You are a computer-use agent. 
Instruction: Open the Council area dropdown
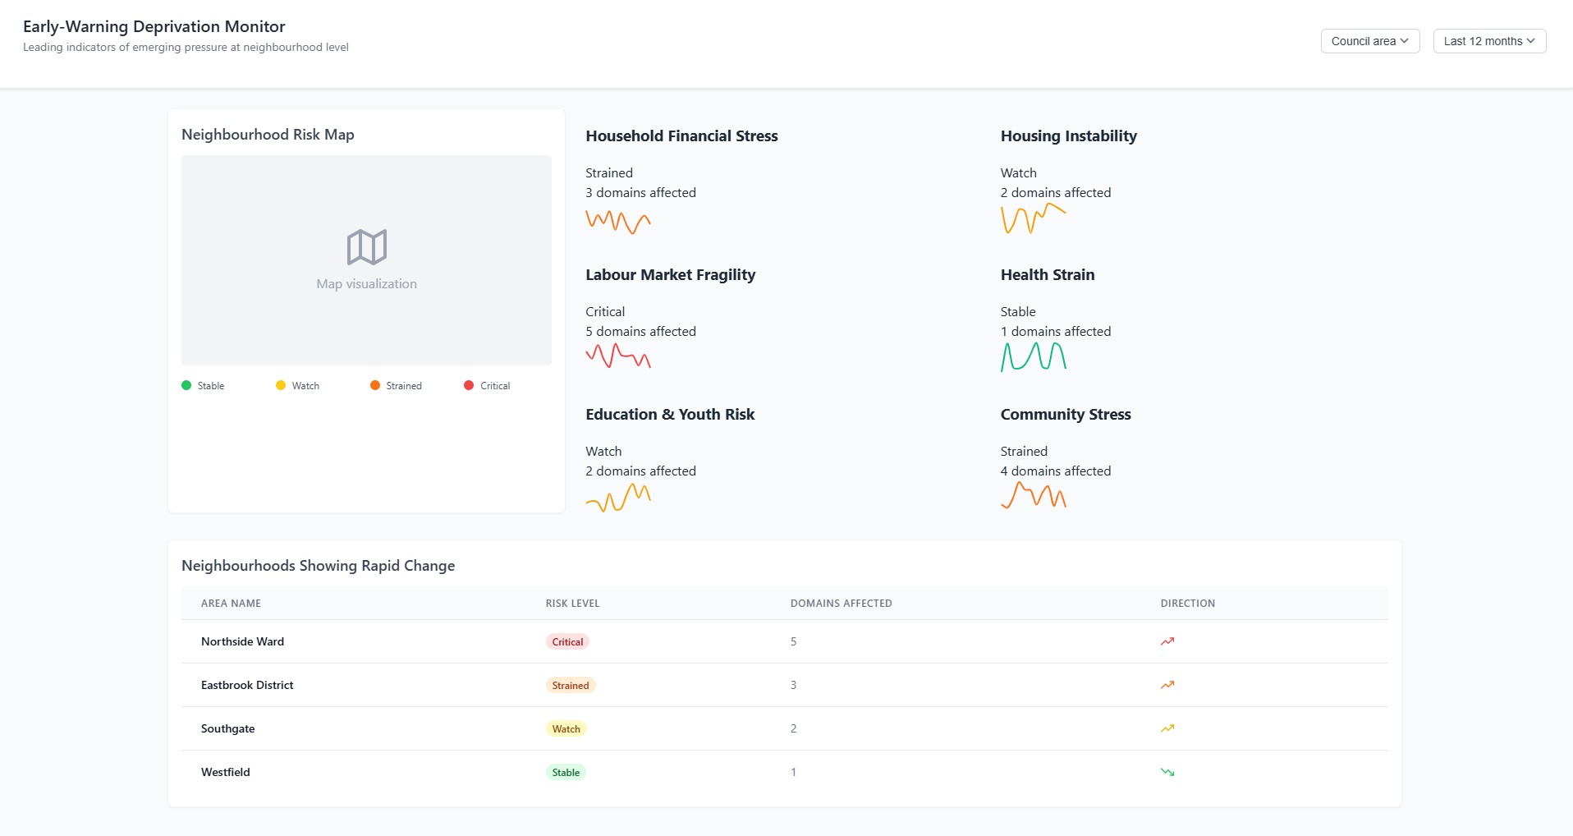pos(1369,40)
